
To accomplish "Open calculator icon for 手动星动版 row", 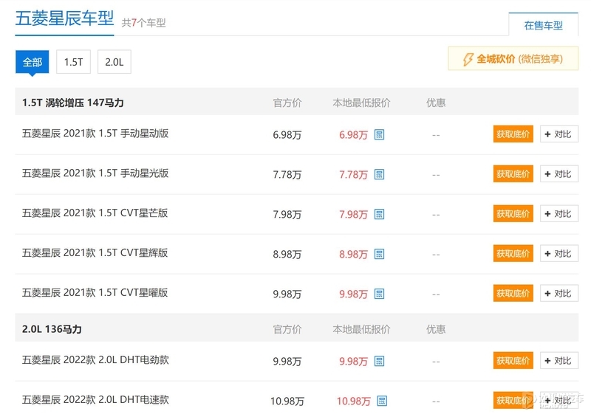I will (379, 134).
